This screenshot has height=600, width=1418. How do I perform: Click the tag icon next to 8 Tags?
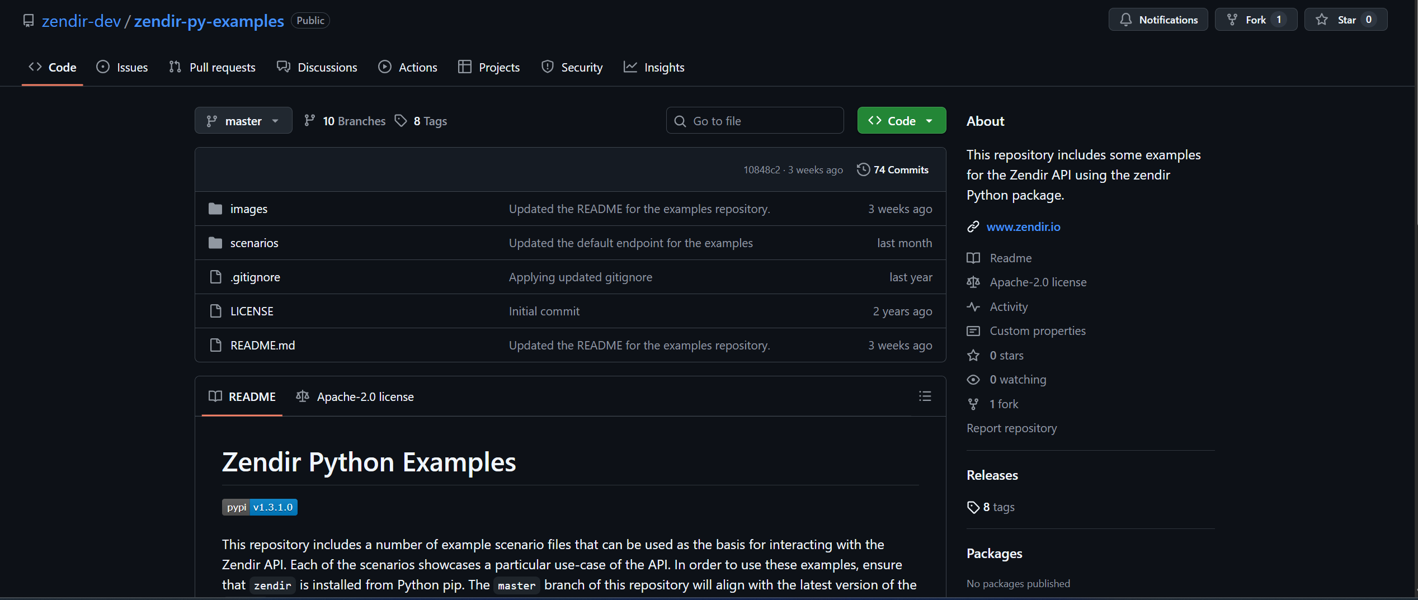401,121
